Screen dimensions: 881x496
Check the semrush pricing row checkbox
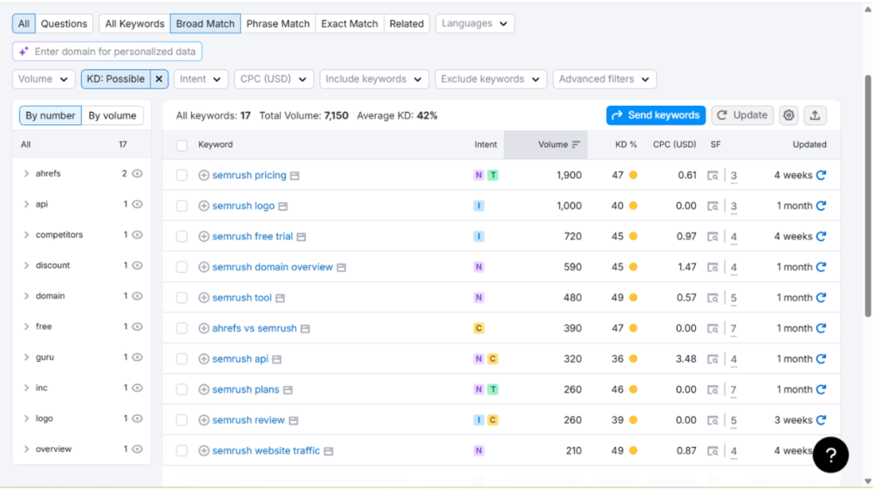tap(182, 176)
